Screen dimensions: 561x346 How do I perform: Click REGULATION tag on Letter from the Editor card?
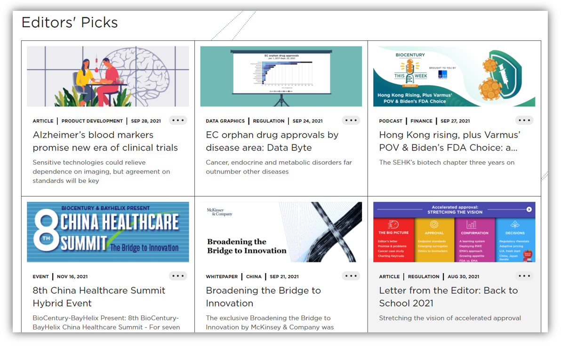[424, 276]
